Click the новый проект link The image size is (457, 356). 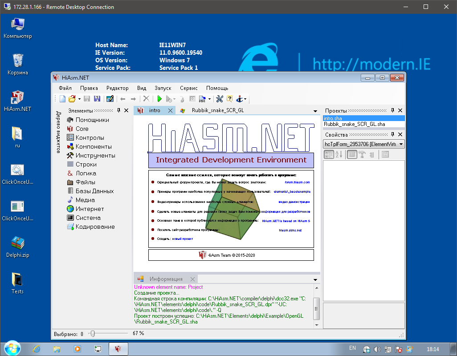point(183,239)
